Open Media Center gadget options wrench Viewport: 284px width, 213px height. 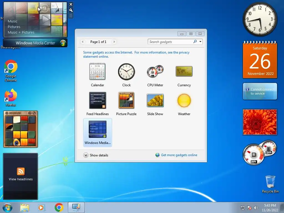(71, 10)
